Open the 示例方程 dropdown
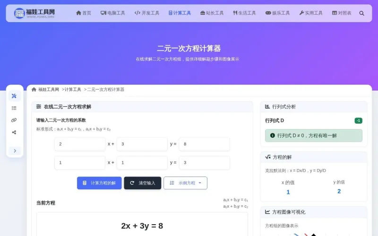The width and height of the screenshot is (378, 236). click(185, 183)
